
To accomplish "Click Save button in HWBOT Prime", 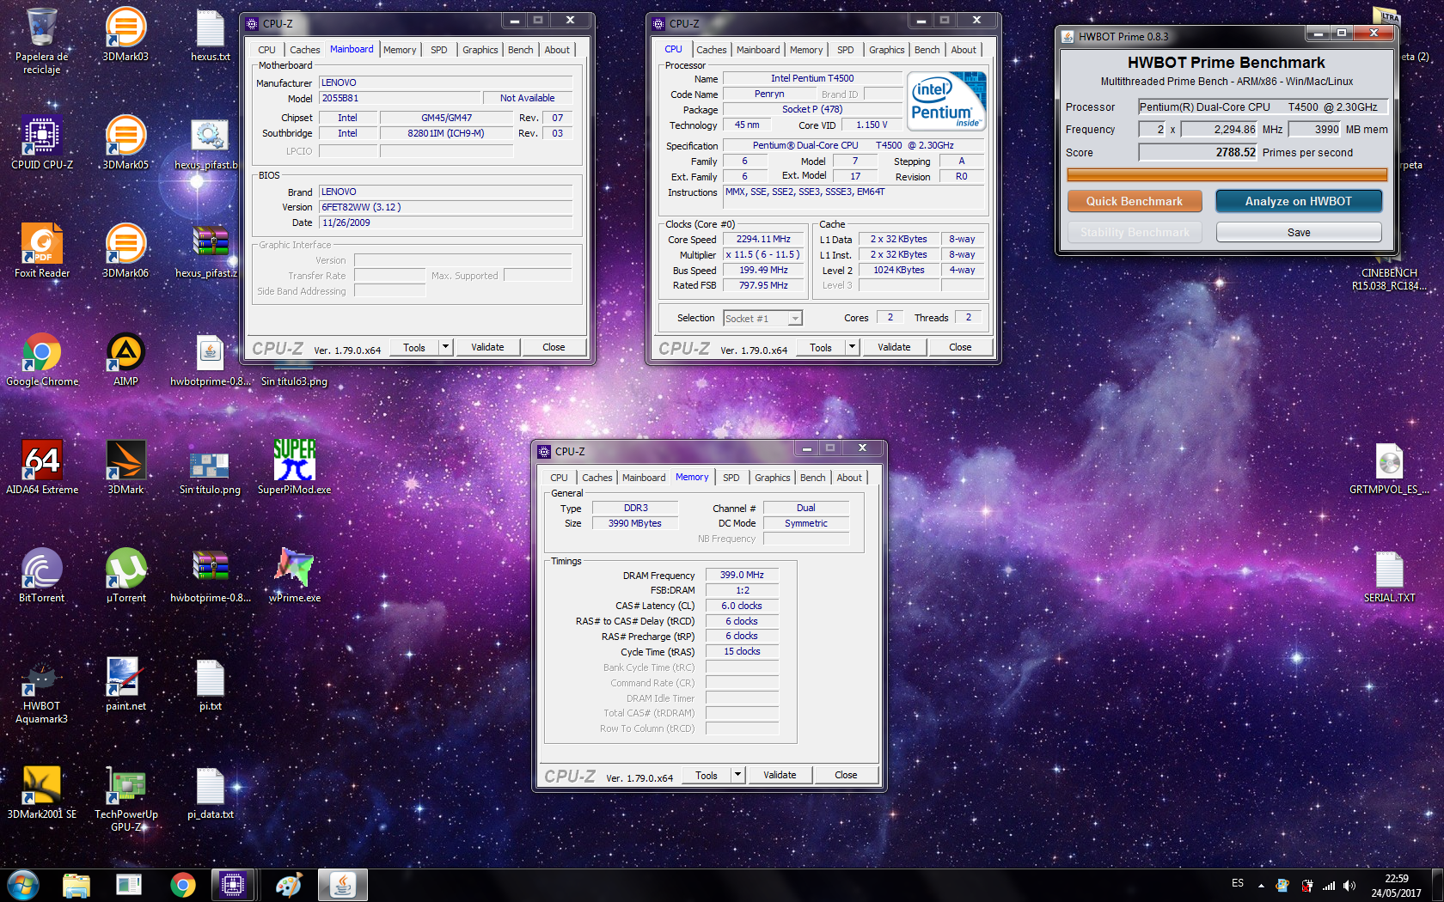I will click(x=1299, y=232).
